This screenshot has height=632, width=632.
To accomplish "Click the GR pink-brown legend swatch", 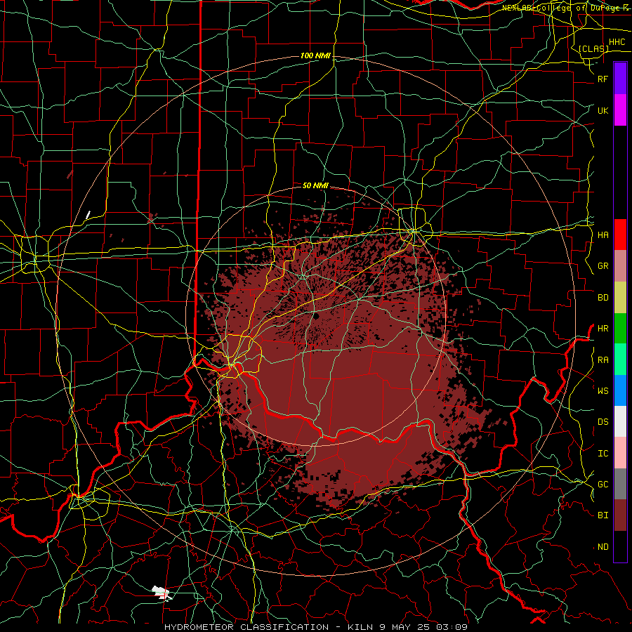I will pyautogui.click(x=620, y=266).
